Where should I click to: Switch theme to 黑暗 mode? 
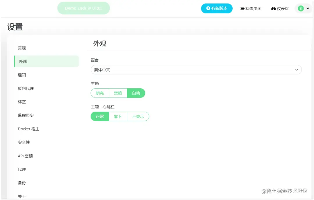coord(118,93)
